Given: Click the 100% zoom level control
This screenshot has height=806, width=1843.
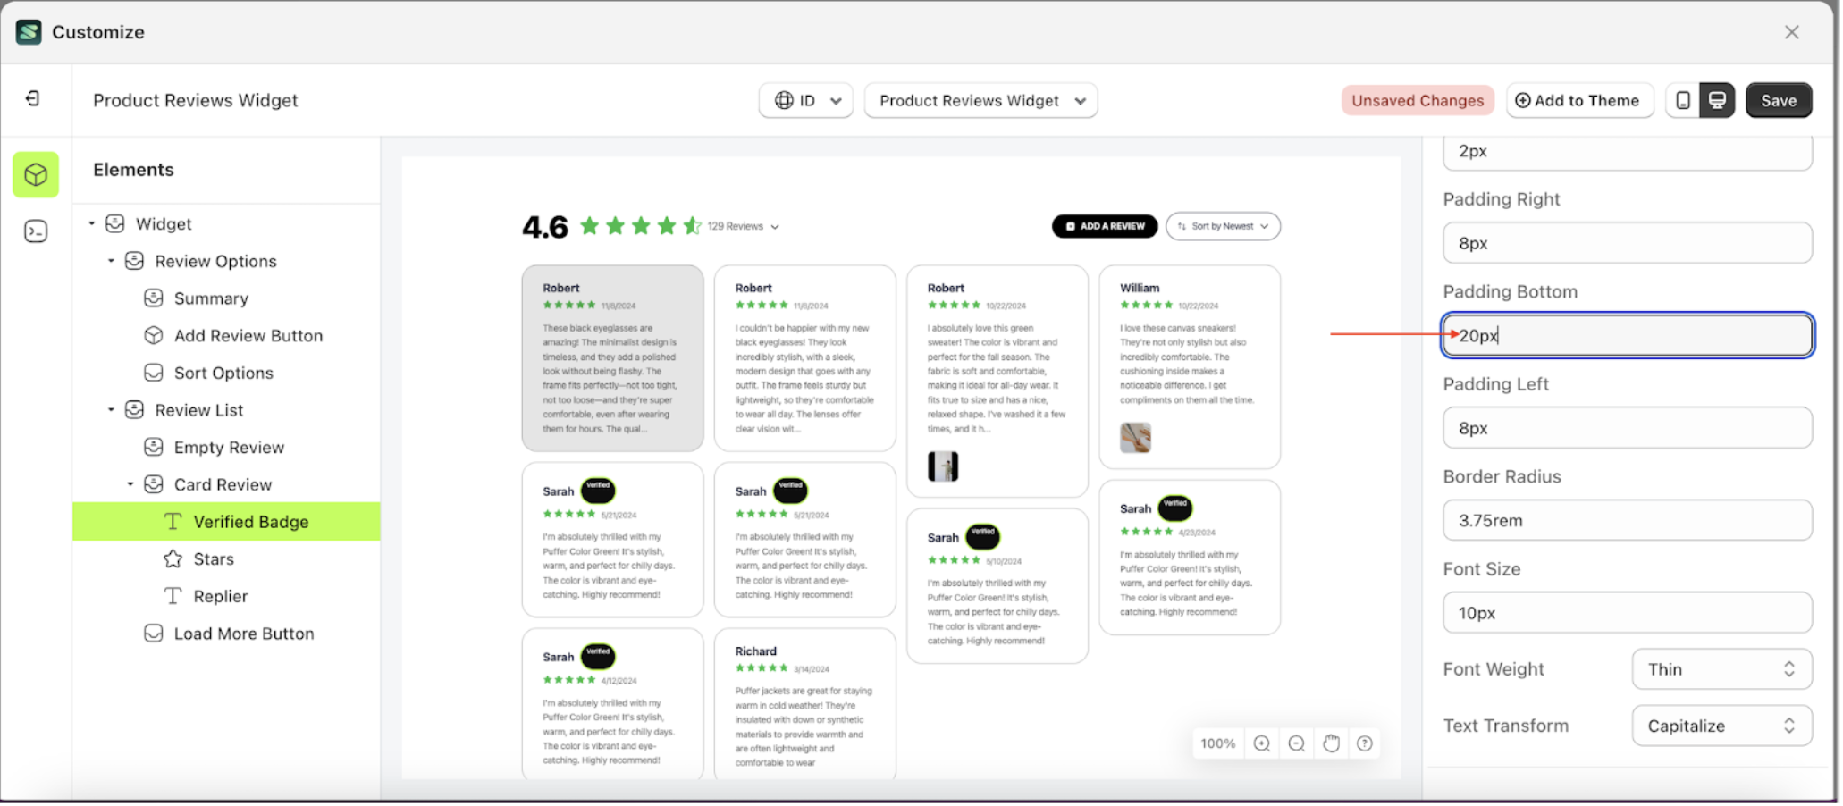Looking at the screenshot, I should (x=1216, y=743).
